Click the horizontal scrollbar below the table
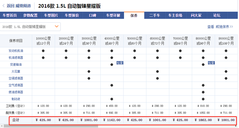Viewport: 239px width, 128px height. 119,126
